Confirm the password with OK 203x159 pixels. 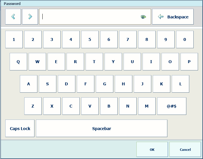(152, 150)
